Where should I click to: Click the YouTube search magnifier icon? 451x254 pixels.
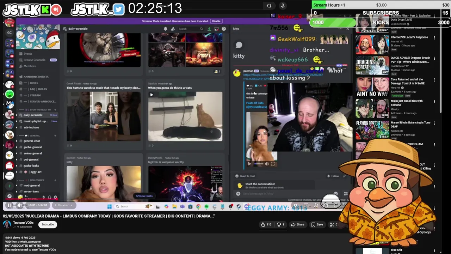(x=269, y=6)
